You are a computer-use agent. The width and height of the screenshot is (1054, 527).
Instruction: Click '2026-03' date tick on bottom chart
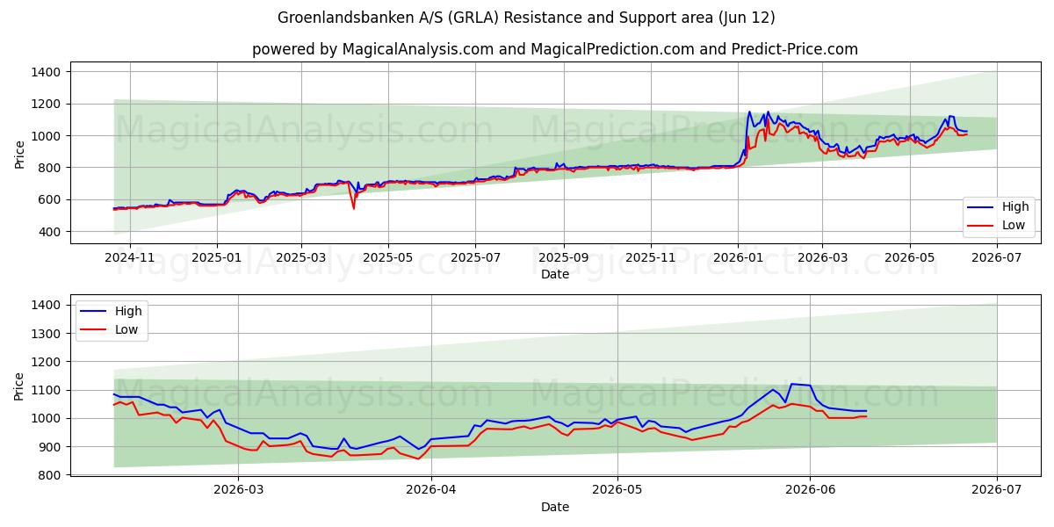coord(239,492)
